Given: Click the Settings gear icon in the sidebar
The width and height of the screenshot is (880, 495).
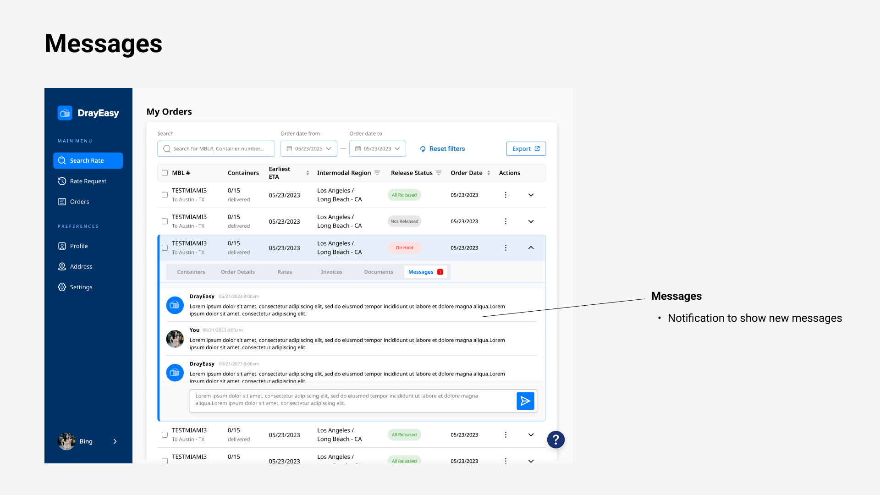Looking at the screenshot, I should click(62, 287).
